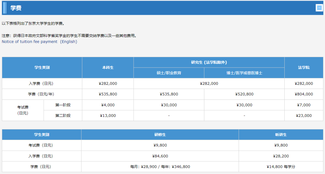Click the 硕士/职业教育 sub-header
This screenshot has width=325, height=174.
(x=169, y=73)
